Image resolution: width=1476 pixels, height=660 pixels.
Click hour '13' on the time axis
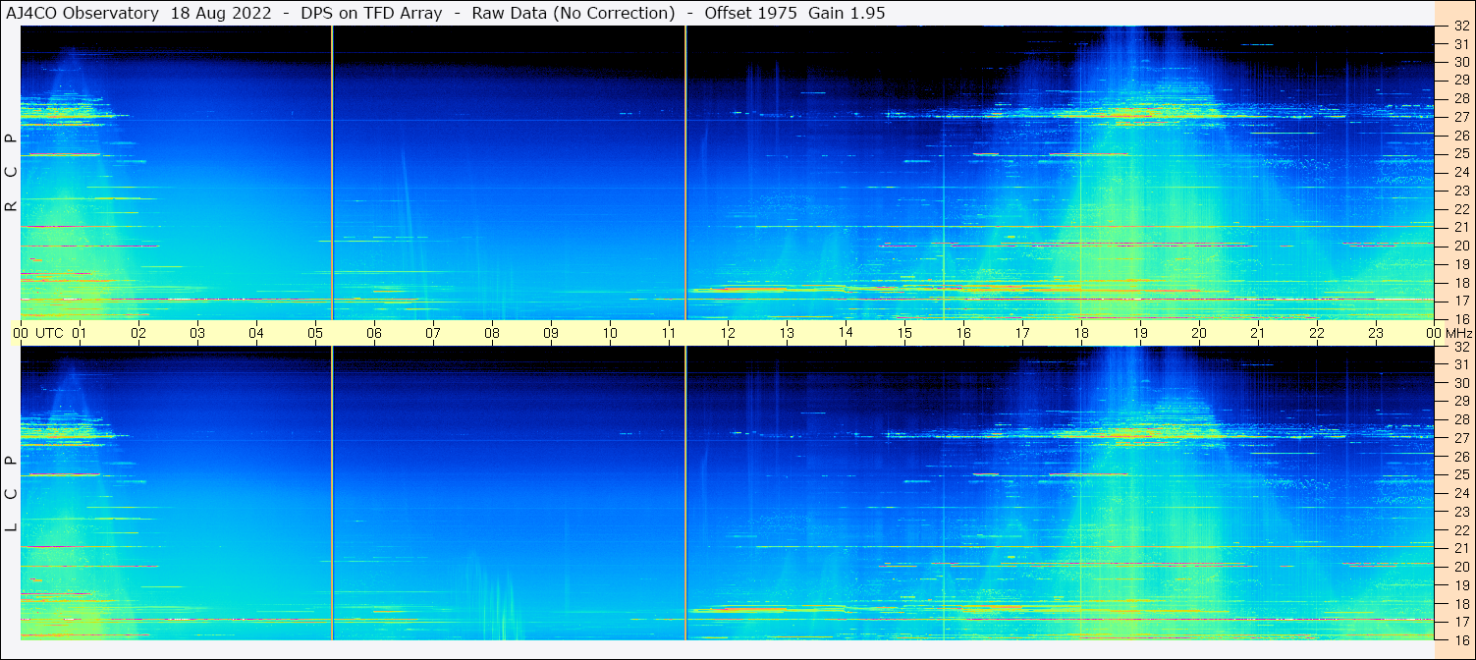[787, 333]
